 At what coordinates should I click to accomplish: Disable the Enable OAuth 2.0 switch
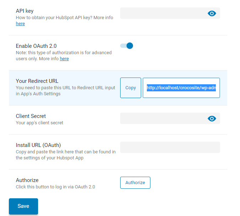tap(127, 46)
